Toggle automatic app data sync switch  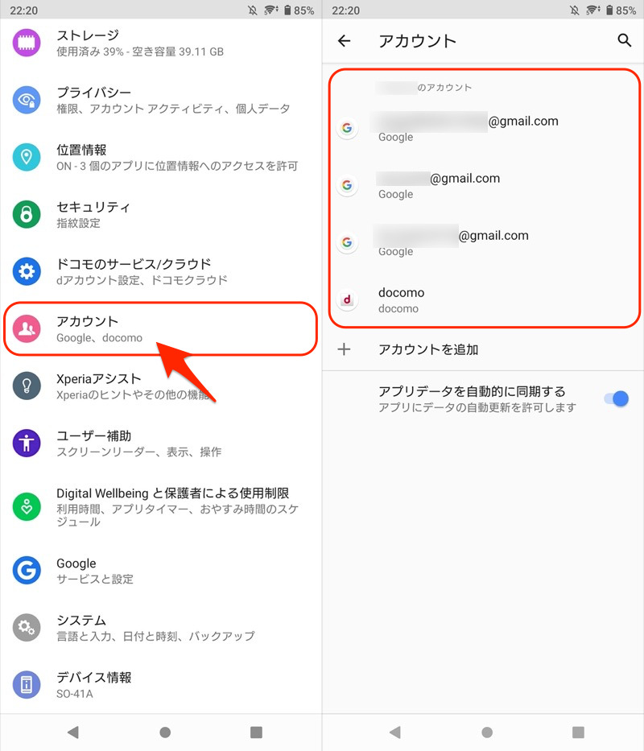coord(616,398)
